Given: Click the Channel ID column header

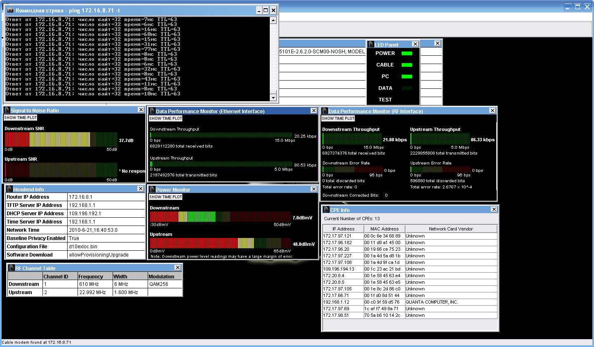Looking at the screenshot, I should pos(60,276).
